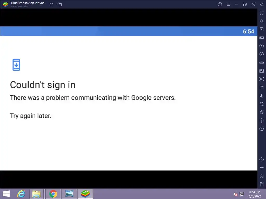266x199 pixels.
Task: Click the volume speaker icon in the sidebar
Action: [262, 21]
